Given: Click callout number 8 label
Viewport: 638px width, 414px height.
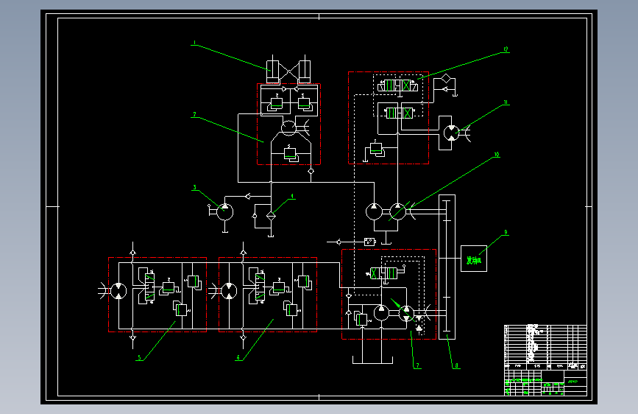Looking at the screenshot, I should [x=456, y=365].
